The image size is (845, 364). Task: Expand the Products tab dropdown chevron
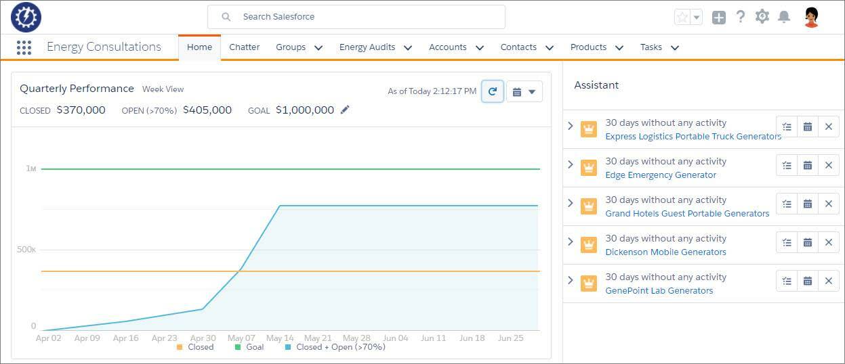coord(619,48)
